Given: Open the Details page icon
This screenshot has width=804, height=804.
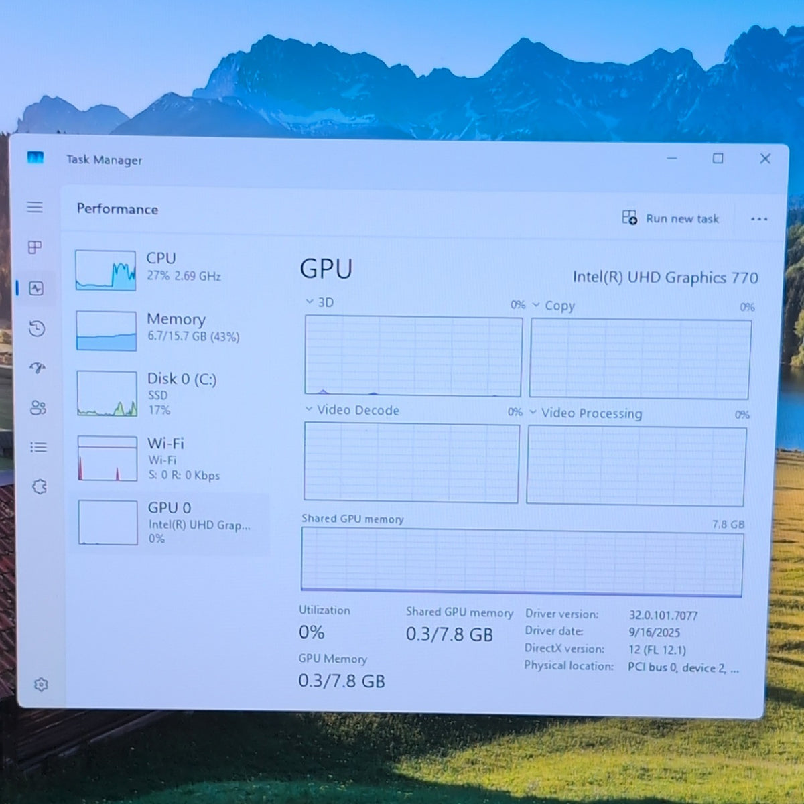Looking at the screenshot, I should coord(39,447).
